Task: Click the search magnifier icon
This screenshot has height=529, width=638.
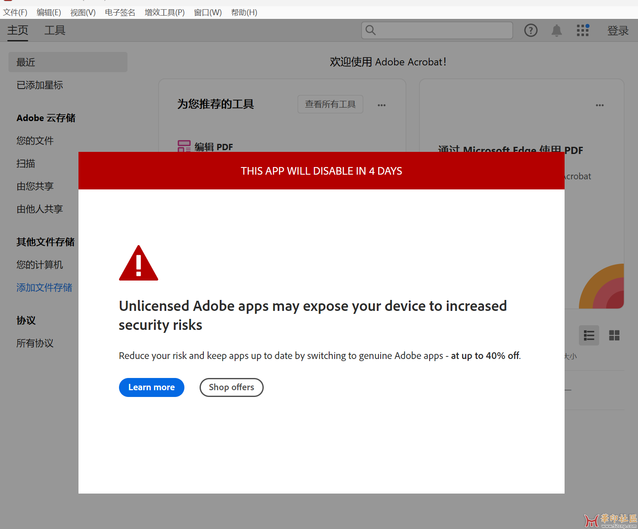Action: tap(370, 30)
